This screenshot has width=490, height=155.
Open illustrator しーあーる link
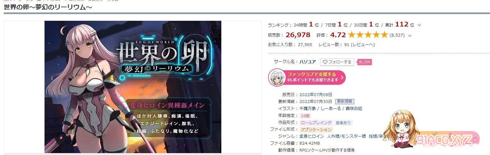click(331, 108)
